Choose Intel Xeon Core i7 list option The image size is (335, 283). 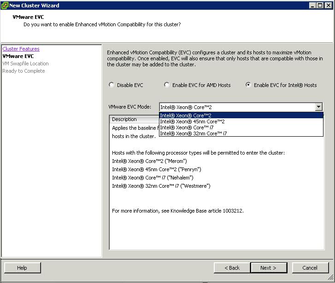click(x=241, y=127)
